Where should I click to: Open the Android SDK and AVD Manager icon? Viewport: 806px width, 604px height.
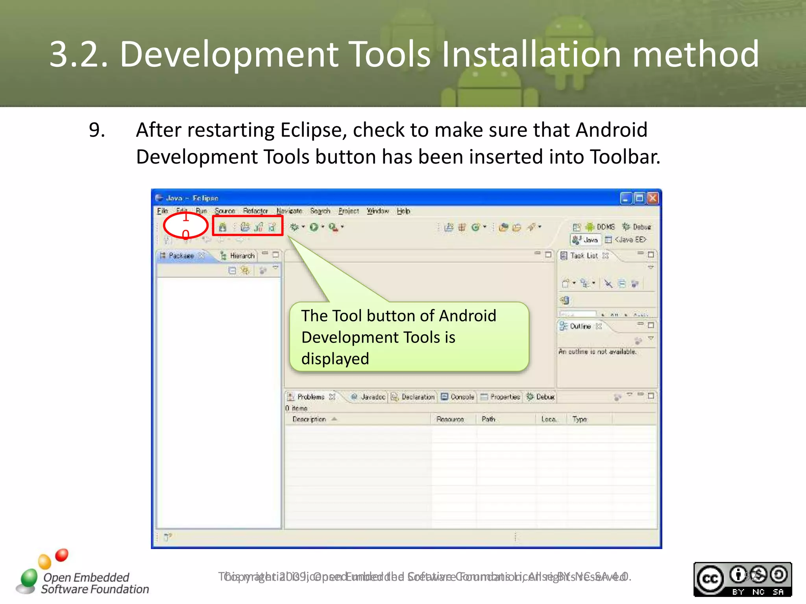[x=222, y=227]
